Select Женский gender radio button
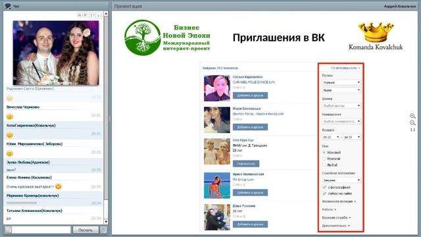This screenshot has width=421, height=237. click(324, 152)
